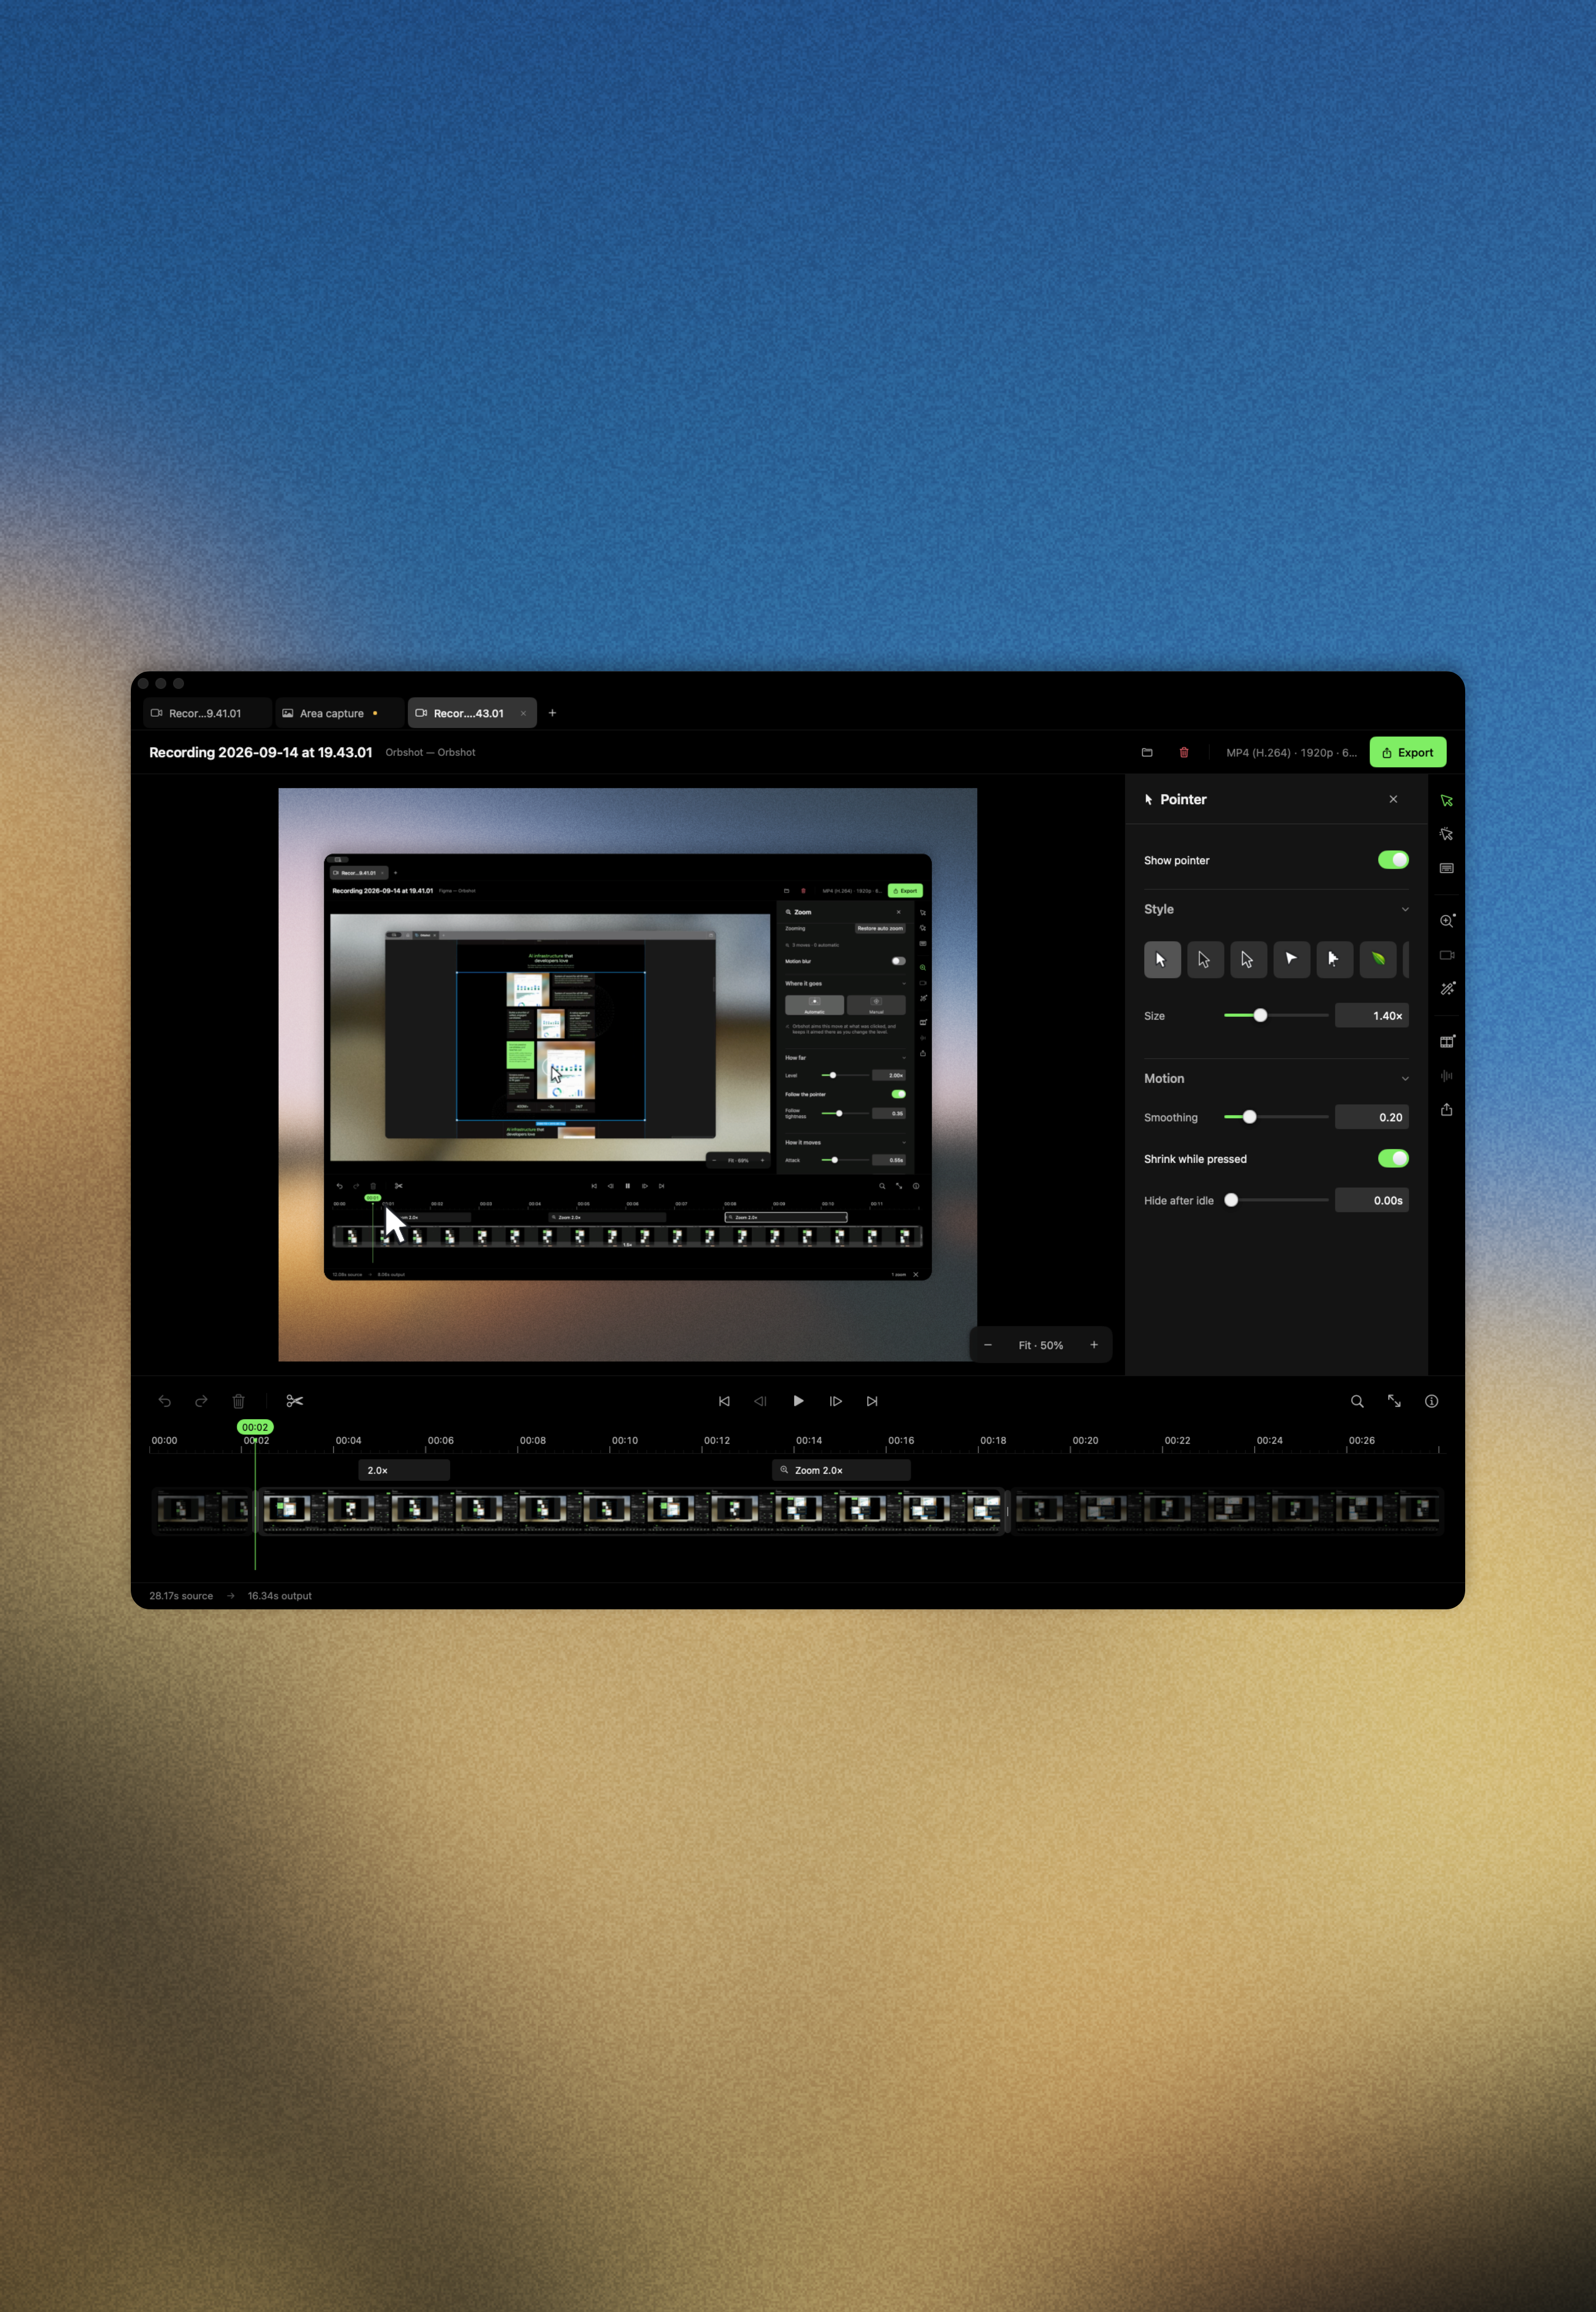Select the 2.0× zoom clip on timeline

click(404, 1470)
